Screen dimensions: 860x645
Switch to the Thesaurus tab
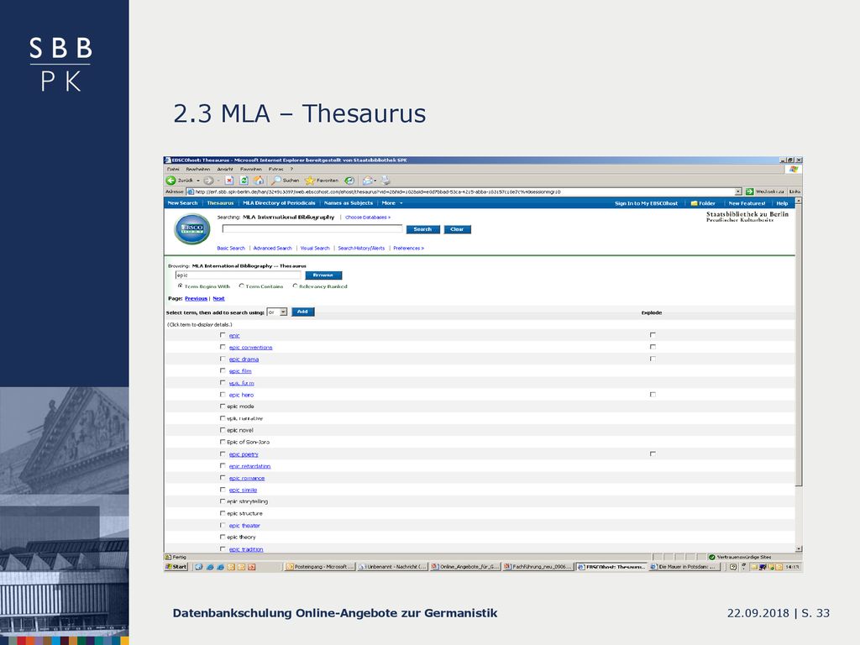coord(220,203)
